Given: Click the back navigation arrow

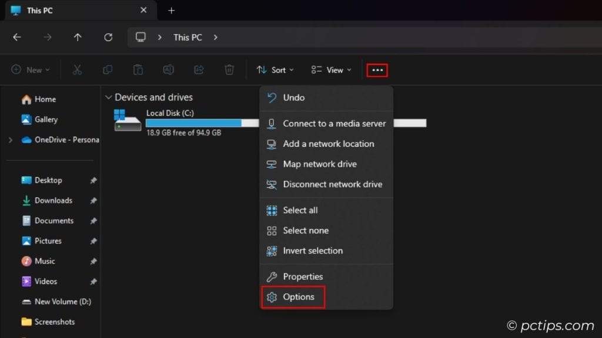Looking at the screenshot, I should 17,37.
